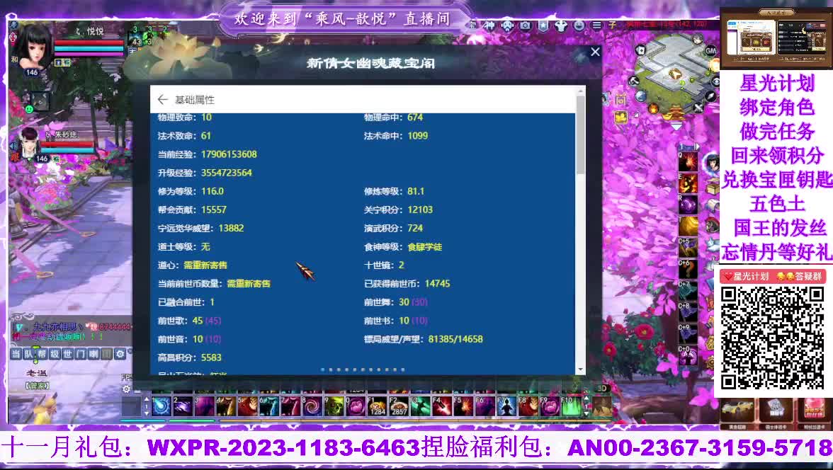Select the 喇 horn chat channel tab

pyautogui.click(x=94, y=354)
